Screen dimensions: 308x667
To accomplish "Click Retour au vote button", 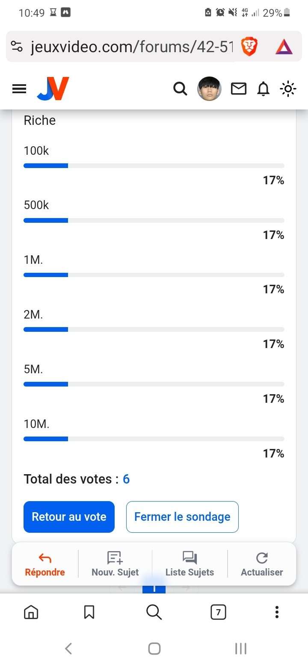I will tap(69, 517).
